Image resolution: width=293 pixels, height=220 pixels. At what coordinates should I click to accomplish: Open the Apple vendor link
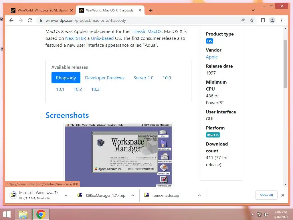pos(212,57)
